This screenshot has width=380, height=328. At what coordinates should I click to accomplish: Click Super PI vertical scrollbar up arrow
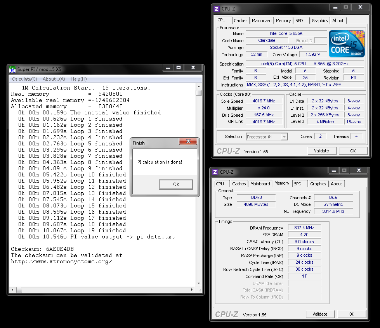(199, 86)
